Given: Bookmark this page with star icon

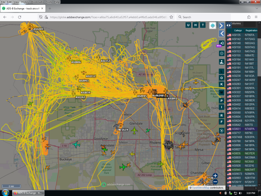Looking at the screenshot, I should 171,17.
